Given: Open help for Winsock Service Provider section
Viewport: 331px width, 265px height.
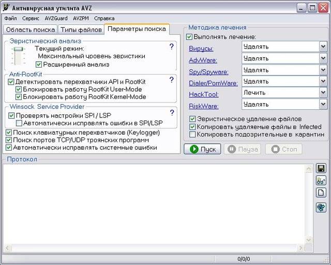Looking at the screenshot, I should coord(171,112).
